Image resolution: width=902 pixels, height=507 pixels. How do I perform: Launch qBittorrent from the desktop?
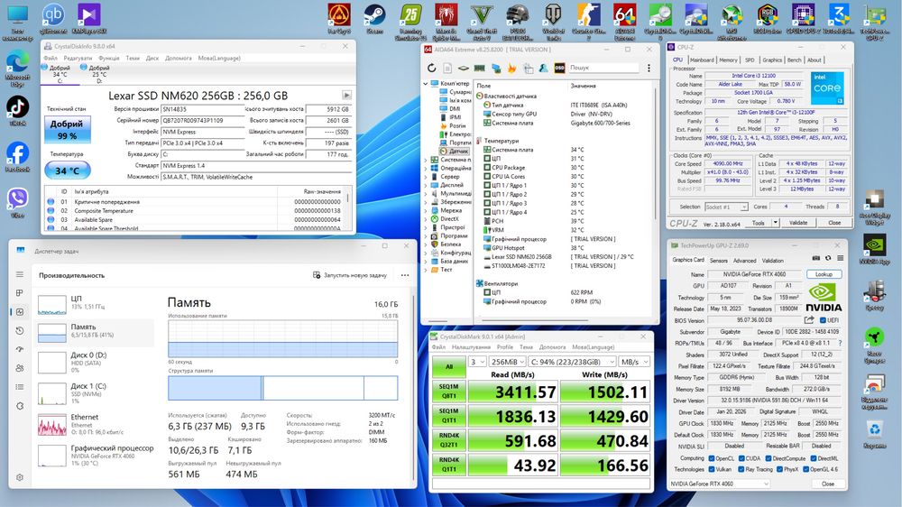53,19
